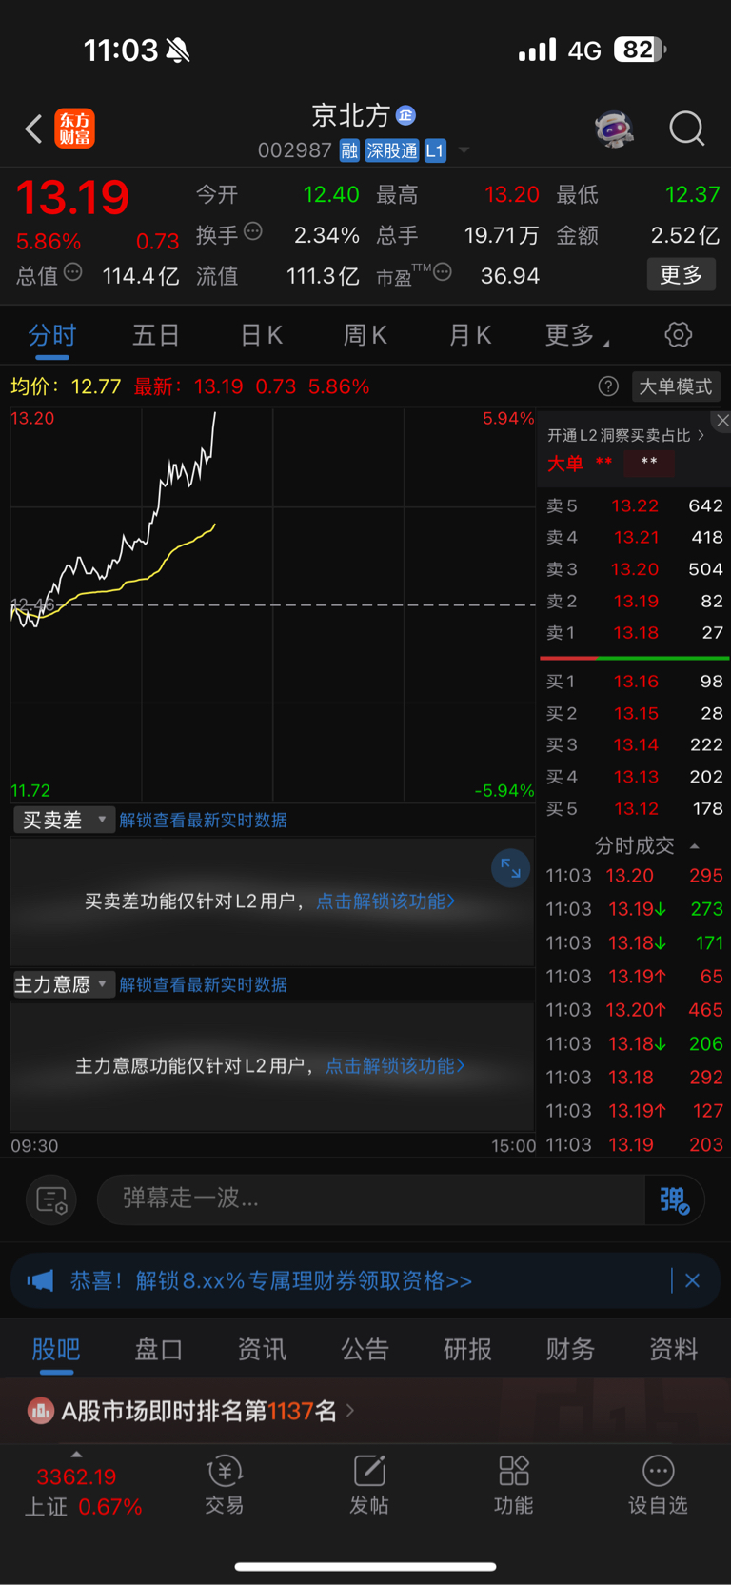Select the 卖5 13.22 order row
731x1585 pixels.
[x=634, y=505]
